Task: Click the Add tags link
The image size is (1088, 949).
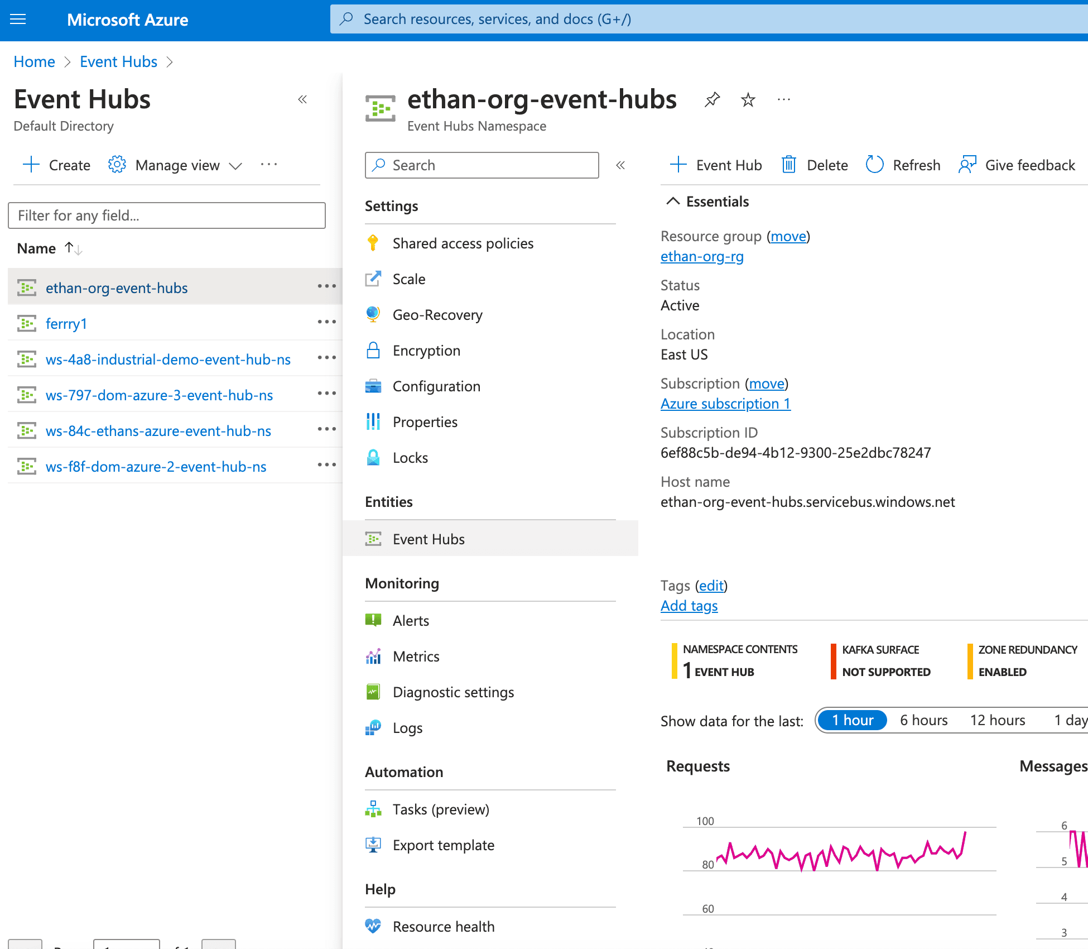Action: tap(689, 606)
